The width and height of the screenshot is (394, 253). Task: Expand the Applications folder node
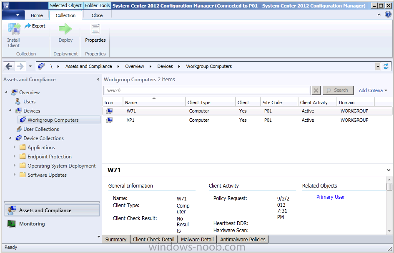[14, 147]
